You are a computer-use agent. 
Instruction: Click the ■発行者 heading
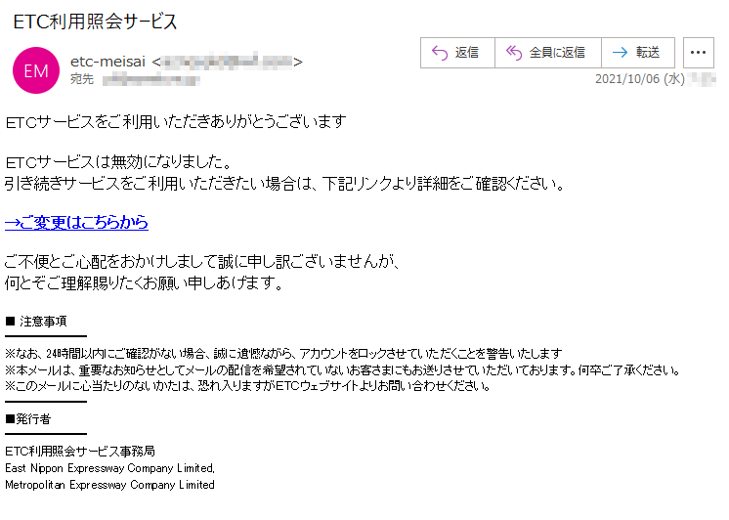pos(28,419)
